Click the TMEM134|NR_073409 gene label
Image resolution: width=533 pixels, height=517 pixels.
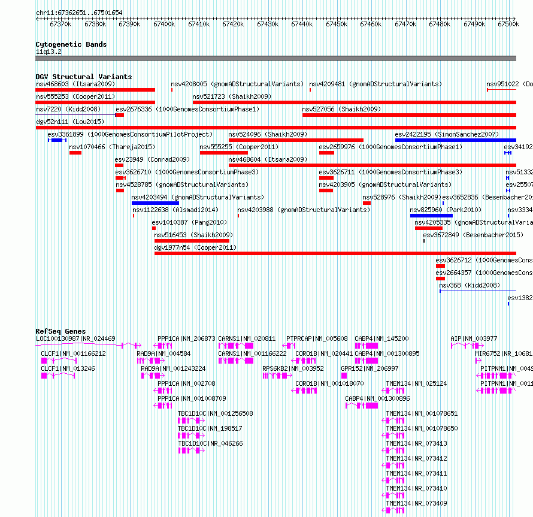tap(416, 503)
